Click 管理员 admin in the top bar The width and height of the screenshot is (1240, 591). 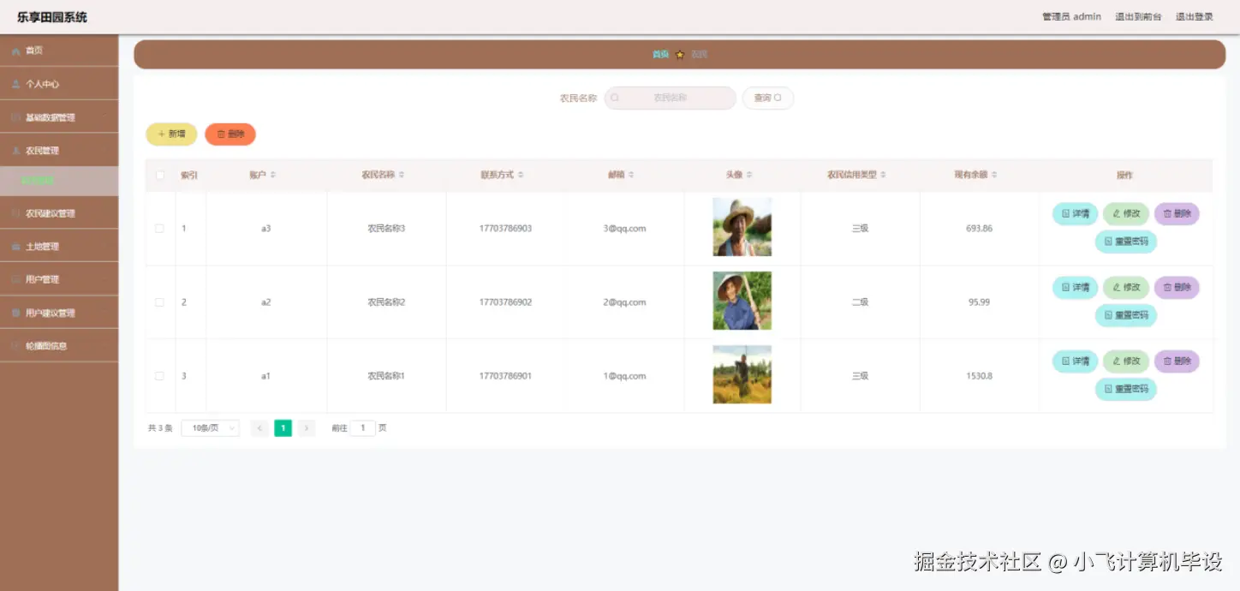pos(1071,17)
